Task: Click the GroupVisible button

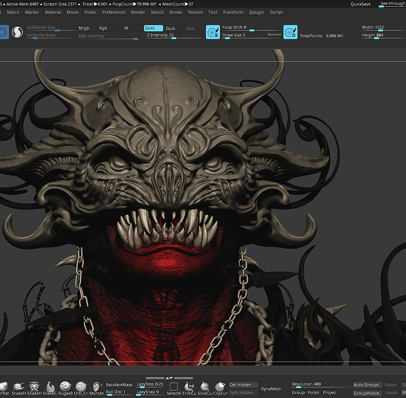Action: [x=368, y=393]
